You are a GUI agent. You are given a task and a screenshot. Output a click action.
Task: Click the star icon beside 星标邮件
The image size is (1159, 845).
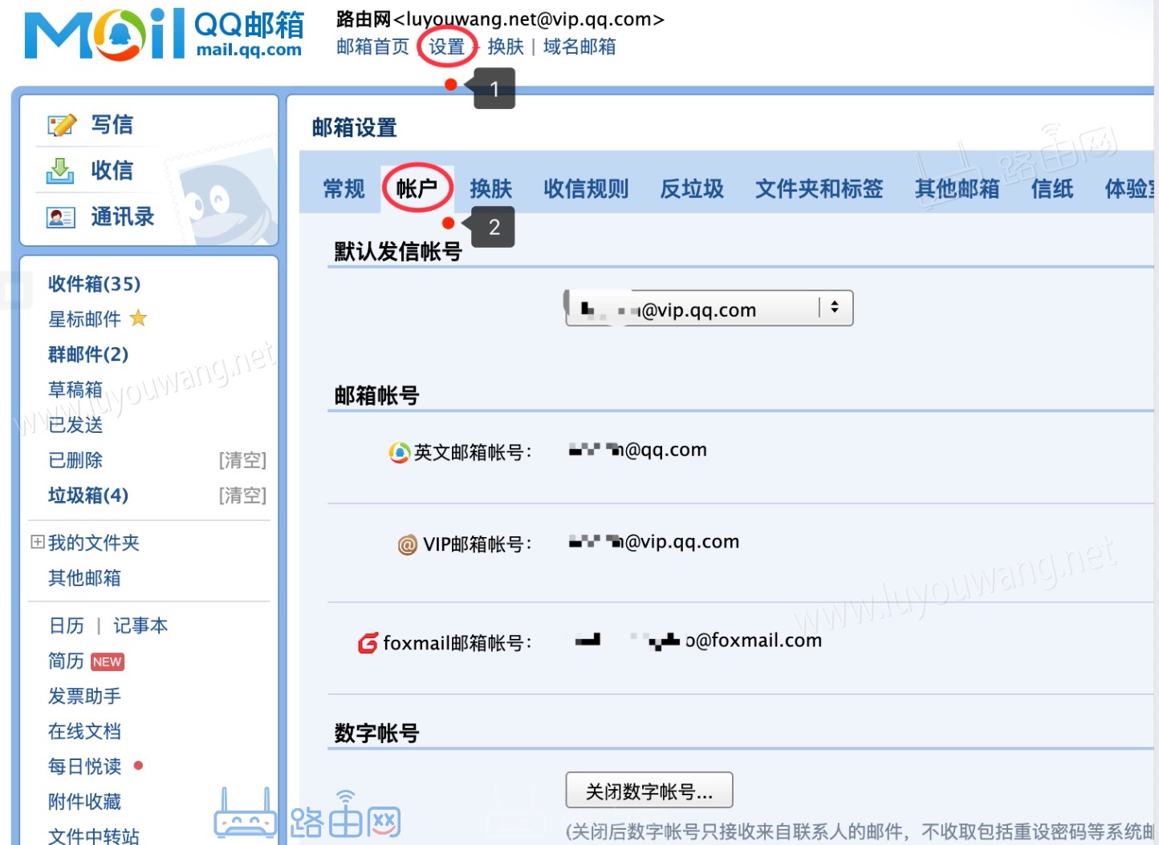coord(137,318)
